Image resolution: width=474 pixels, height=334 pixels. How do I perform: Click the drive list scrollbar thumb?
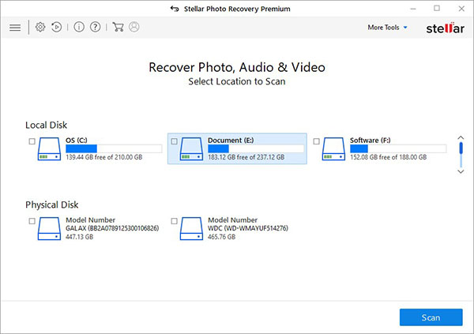point(461,148)
